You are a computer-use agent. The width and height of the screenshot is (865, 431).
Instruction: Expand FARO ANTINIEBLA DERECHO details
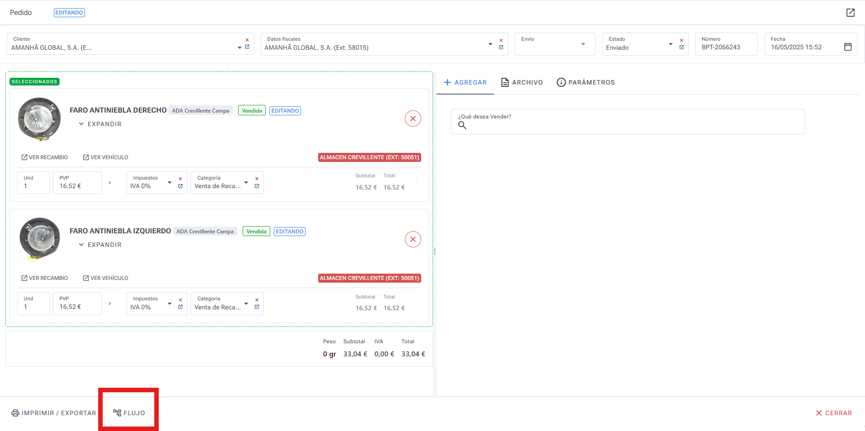(100, 124)
